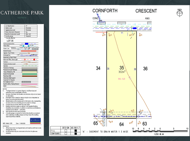Viewport: 190px width, 141px height.
Task: Click the neighbouring lot 36 label
Action: click(145, 68)
